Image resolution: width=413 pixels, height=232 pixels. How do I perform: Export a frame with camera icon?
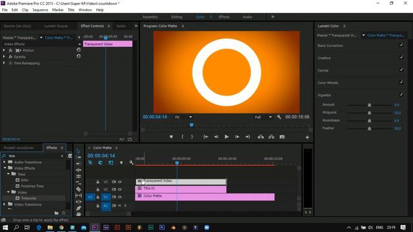point(282,137)
